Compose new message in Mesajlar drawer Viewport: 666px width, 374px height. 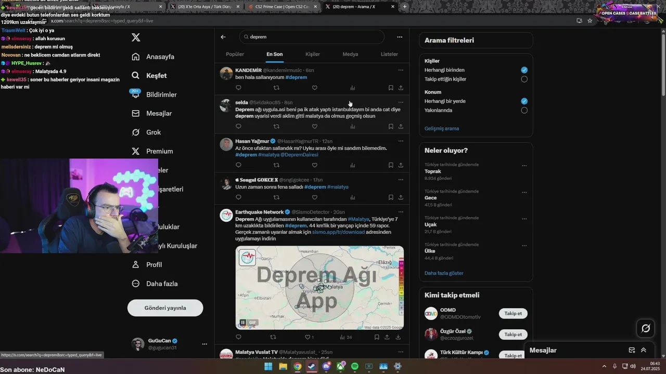point(632,350)
